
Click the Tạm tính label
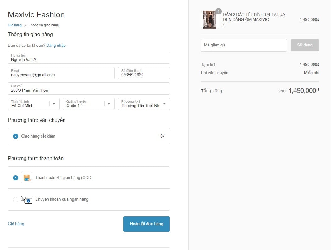coord(209,65)
